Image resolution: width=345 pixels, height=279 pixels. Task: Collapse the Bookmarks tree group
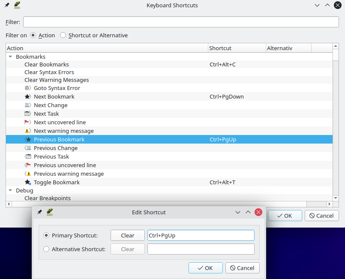(x=10, y=57)
